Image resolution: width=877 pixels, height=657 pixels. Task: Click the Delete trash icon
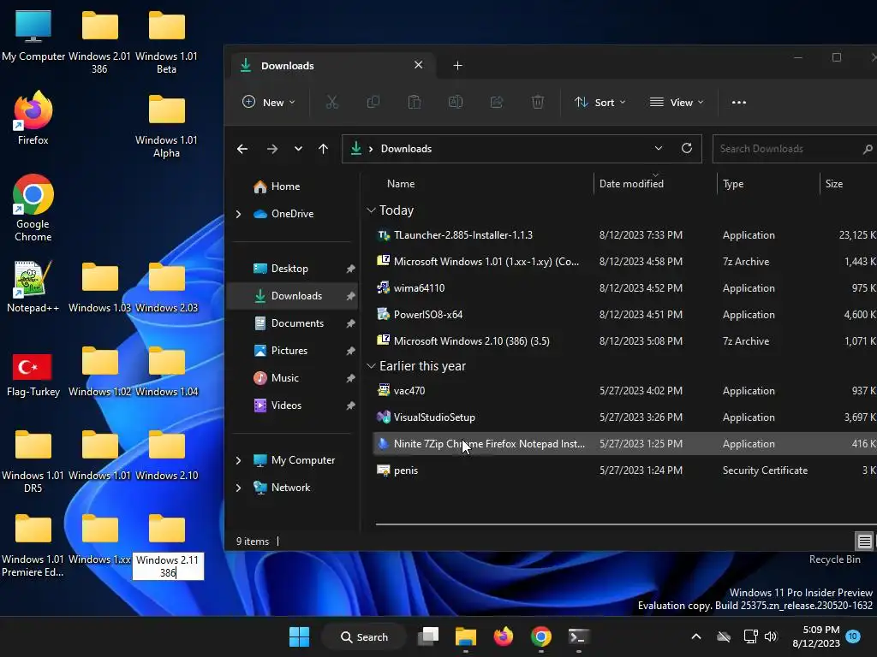pyautogui.click(x=538, y=103)
